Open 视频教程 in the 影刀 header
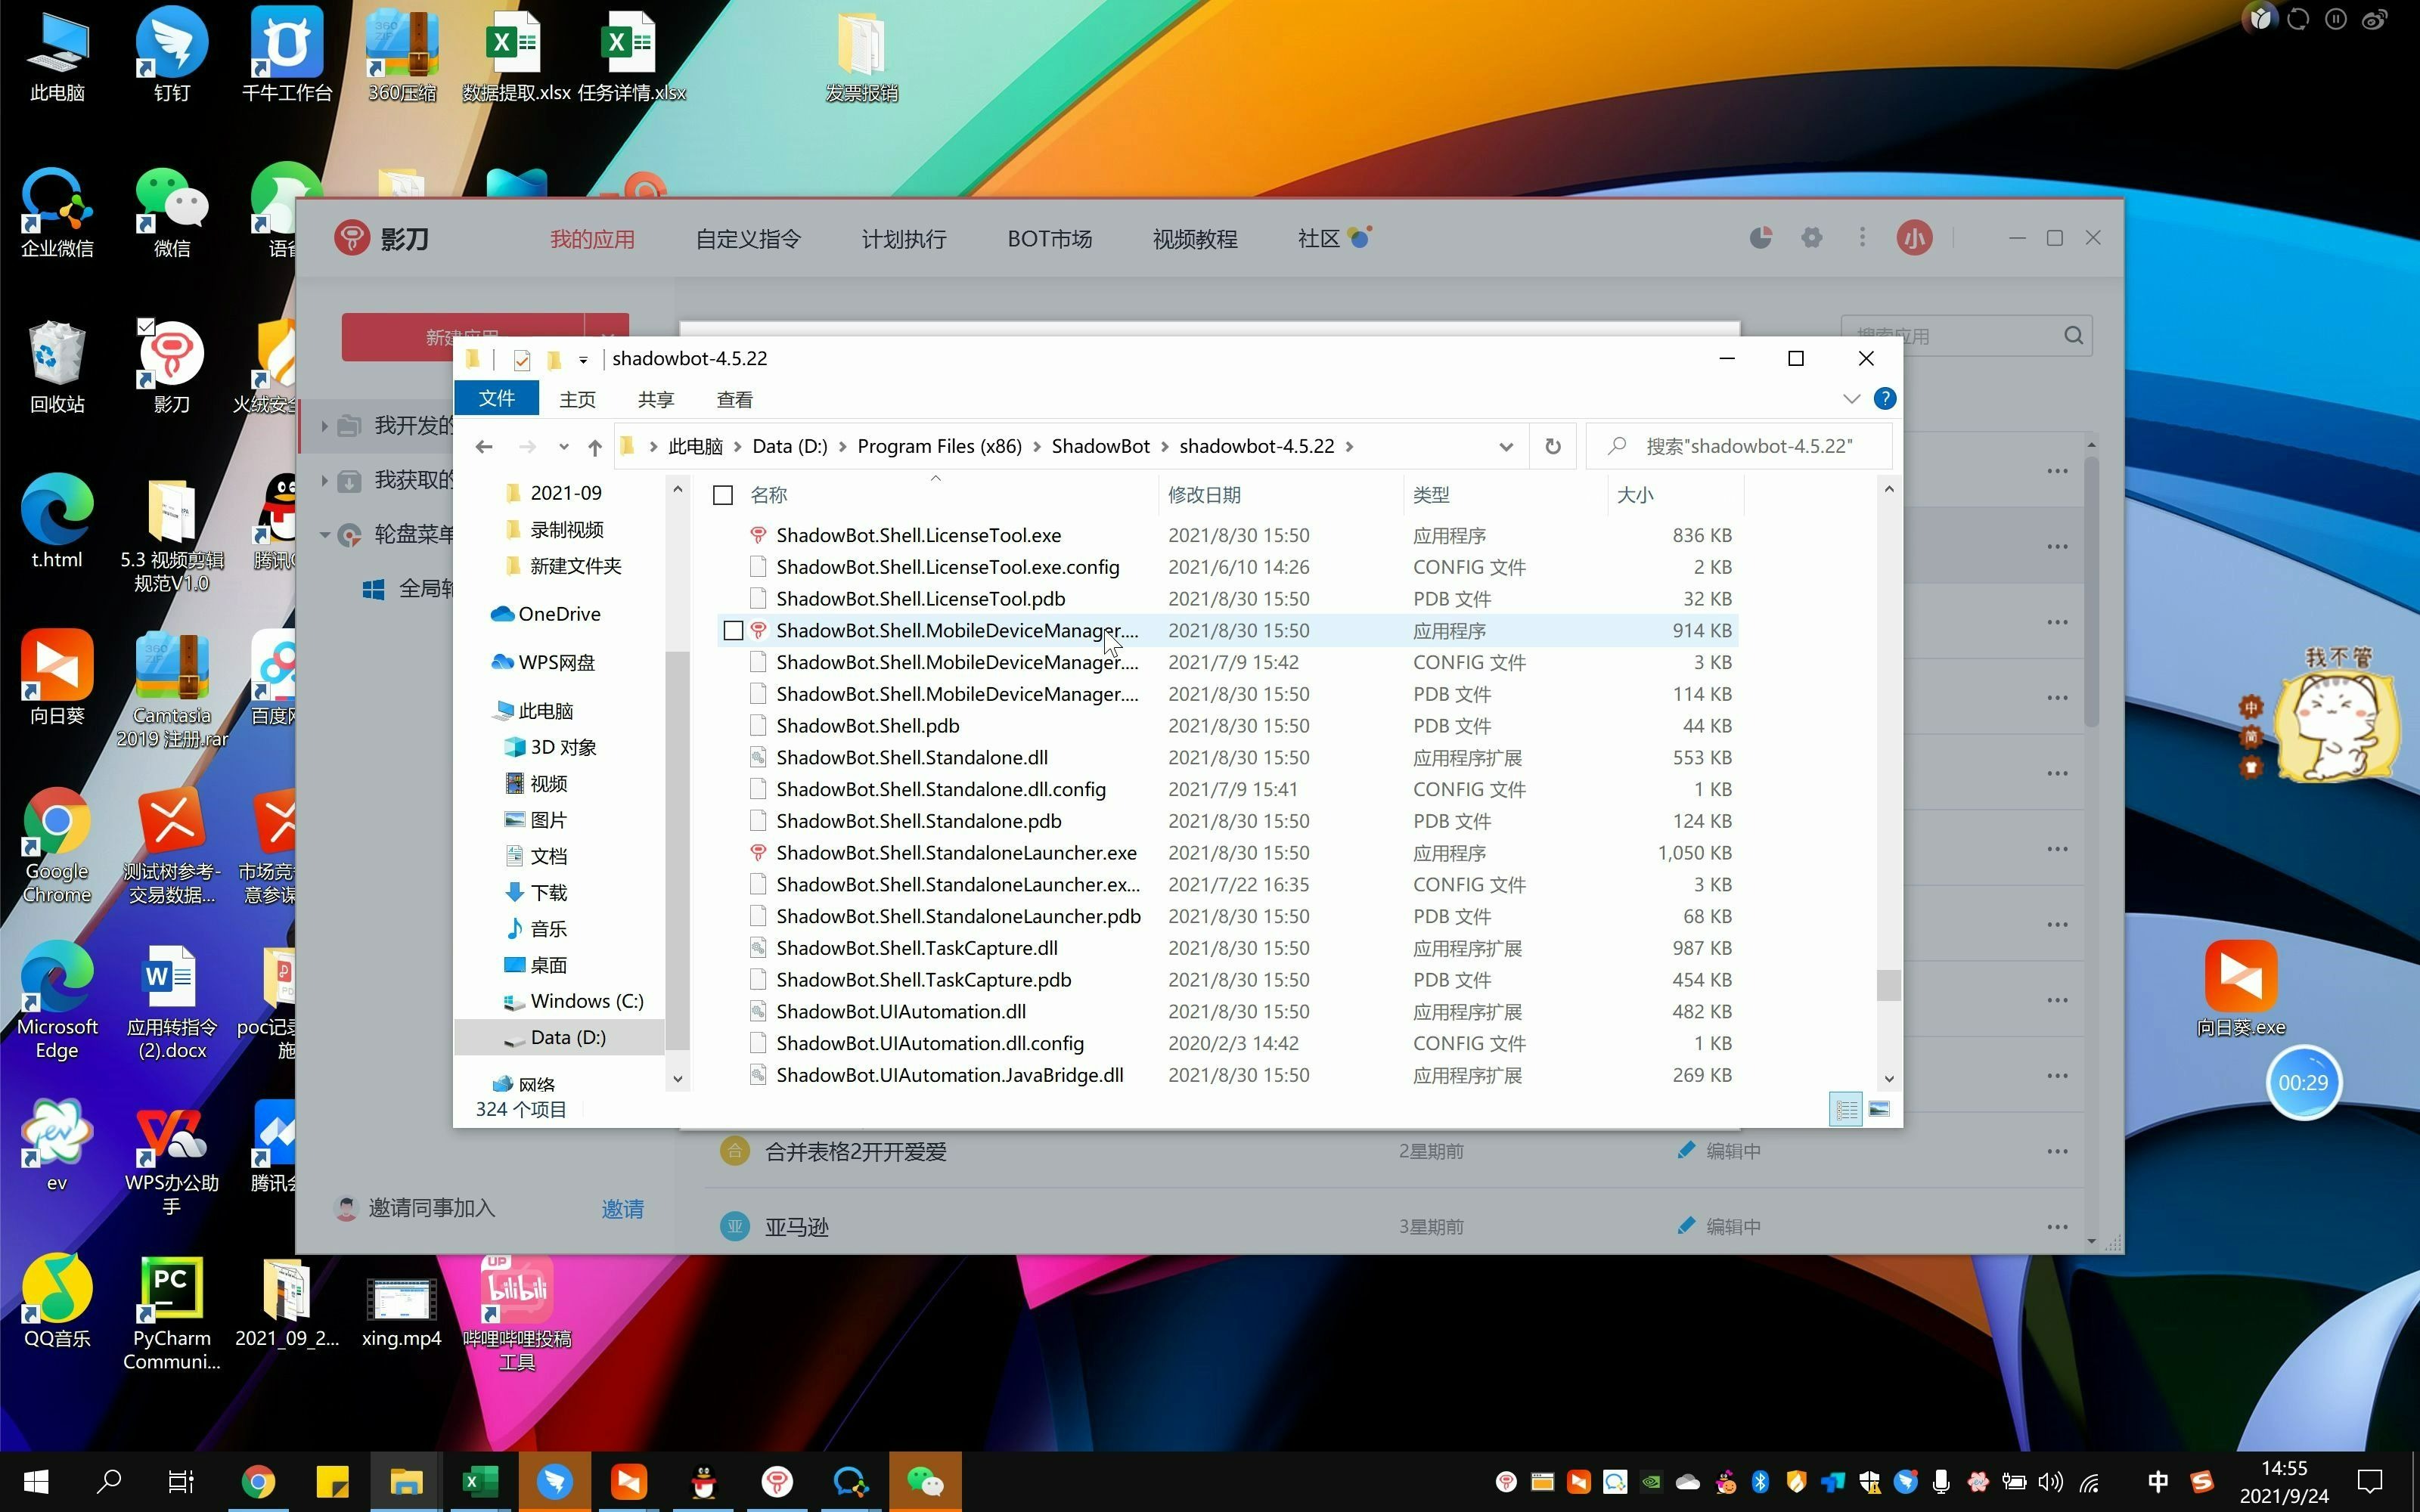This screenshot has height=1512, width=2420. pyautogui.click(x=1195, y=239)
